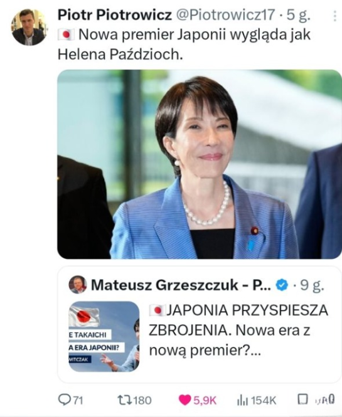342x417 pixels.
Task: Open Piotr Piotrowicz profile picture
Action: coord(28,27)
